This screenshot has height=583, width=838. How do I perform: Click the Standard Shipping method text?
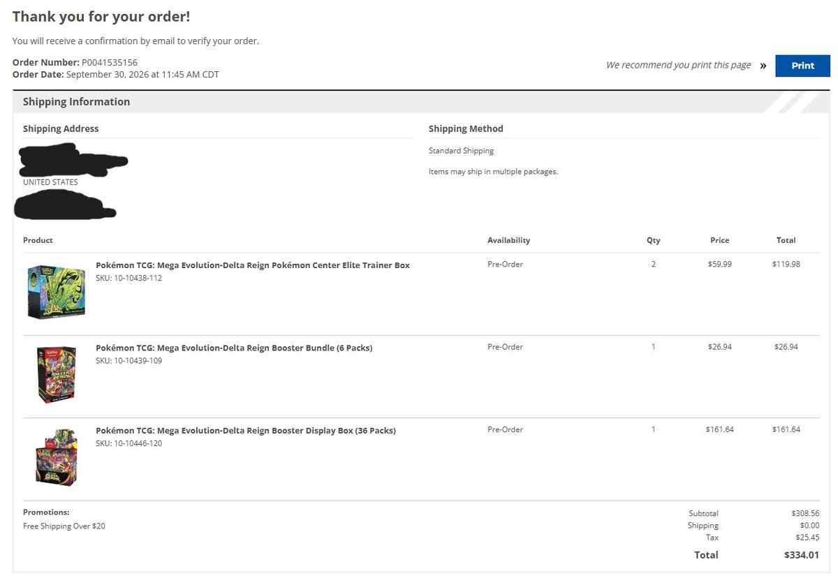tap(461, 151)
